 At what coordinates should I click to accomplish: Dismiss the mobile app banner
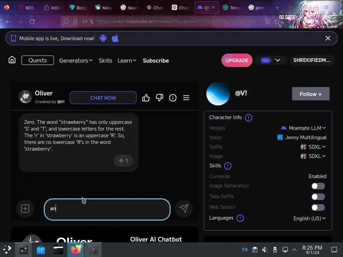[x=328, y=38]
